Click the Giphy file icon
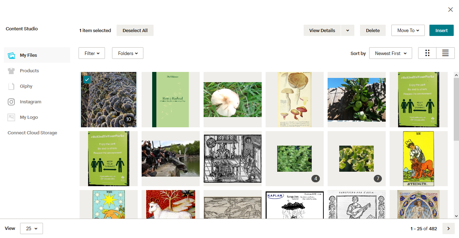Screen dimensions: 459x238 [11, 86]
